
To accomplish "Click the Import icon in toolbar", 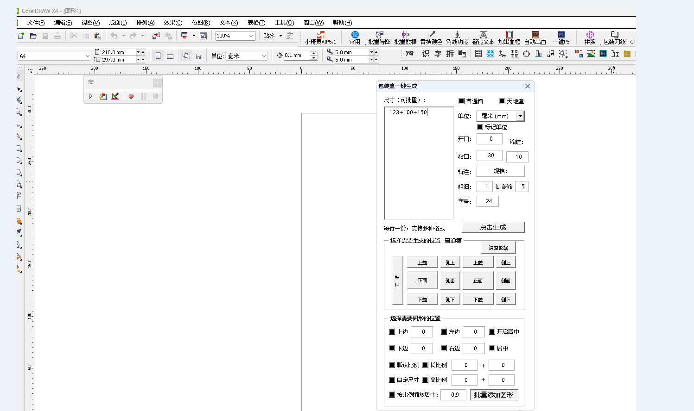I will point(156,36).
